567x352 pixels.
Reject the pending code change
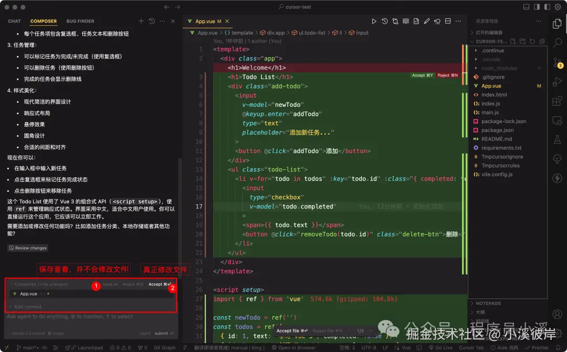click(447, 75)
